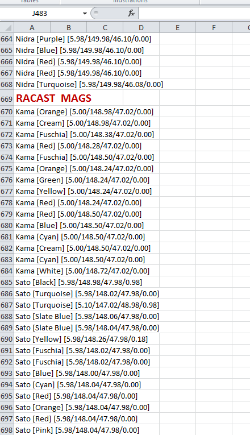Screen dimensions: 250x435
Task: Click Sato [Turquoise] 5.10/147.02 cell
Action: (x=88, y=305)
